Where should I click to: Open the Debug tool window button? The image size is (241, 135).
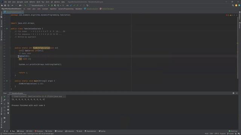21,131
